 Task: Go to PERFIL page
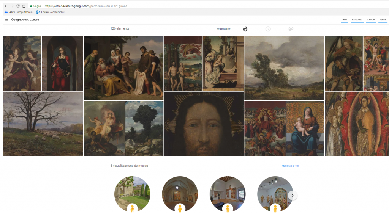[x=383, y=20]
